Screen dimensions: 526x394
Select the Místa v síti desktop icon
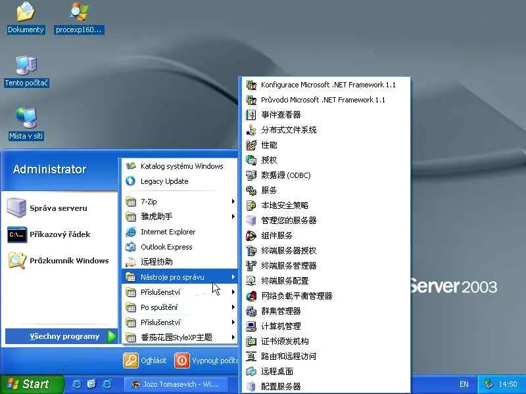[x=26, y=124]
